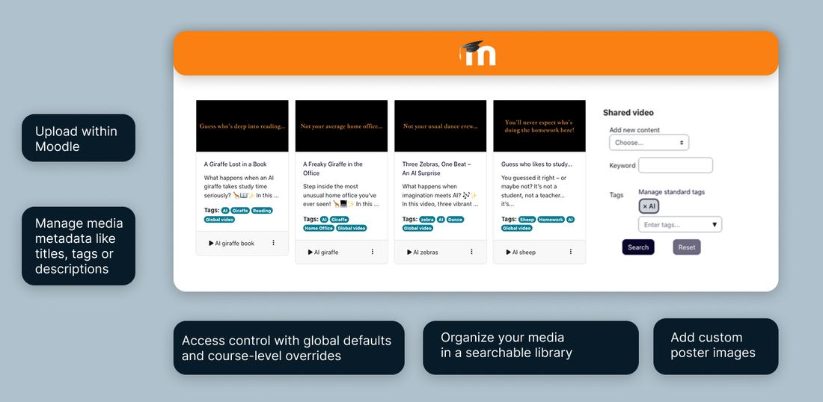Play the AI zebras video
Viewport: 823px width, 402px height.
pos(423,252)
